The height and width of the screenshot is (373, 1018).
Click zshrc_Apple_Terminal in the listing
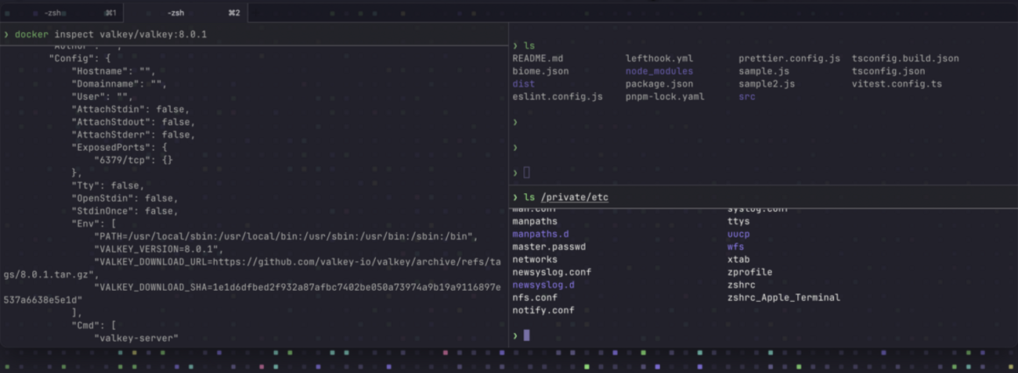[783, 297]
